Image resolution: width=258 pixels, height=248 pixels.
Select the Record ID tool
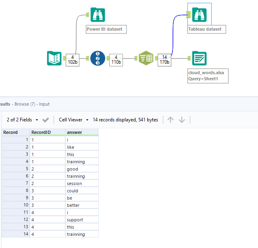pyautogui.click(x=98, y=58)
